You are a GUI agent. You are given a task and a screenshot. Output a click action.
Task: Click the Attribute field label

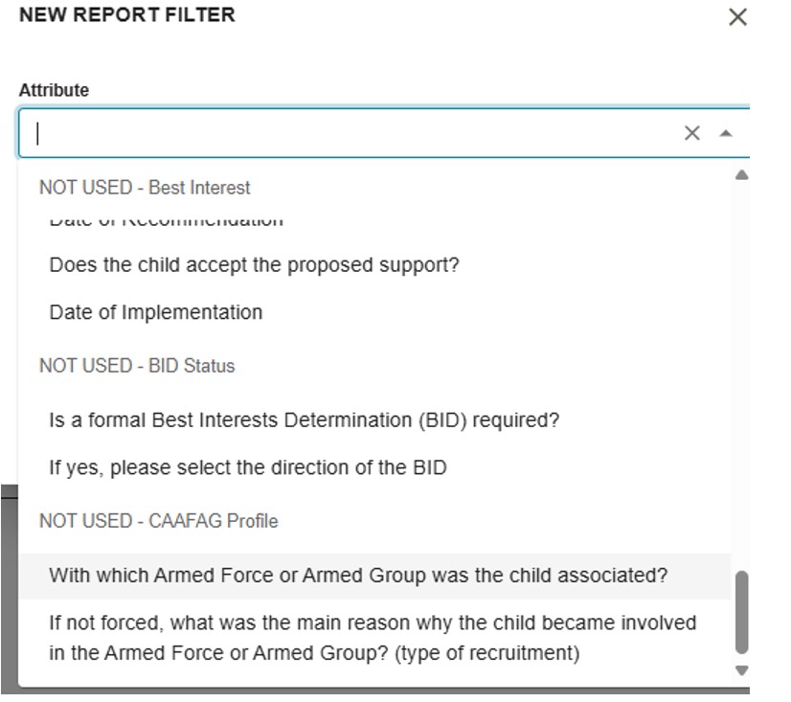pos(54,90)
